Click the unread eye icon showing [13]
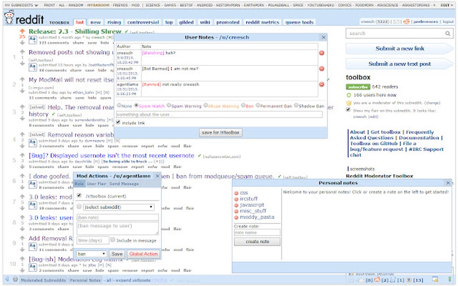Screen dimensions: 458x286 point(409,280)
